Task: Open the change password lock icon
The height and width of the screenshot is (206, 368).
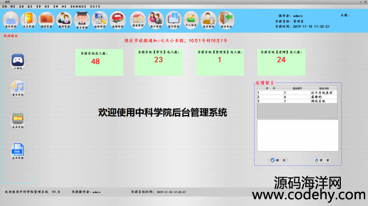Action: 208,20
